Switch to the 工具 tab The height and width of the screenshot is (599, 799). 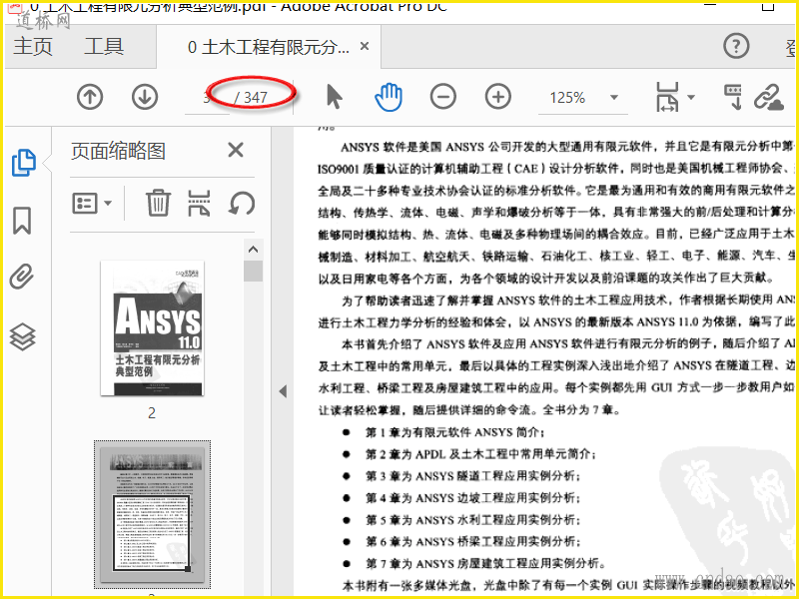(104, 46)
